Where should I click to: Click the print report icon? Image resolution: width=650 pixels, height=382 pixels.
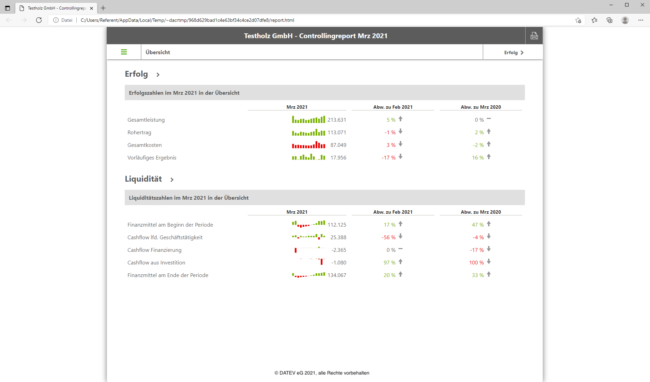pos(534,36)
